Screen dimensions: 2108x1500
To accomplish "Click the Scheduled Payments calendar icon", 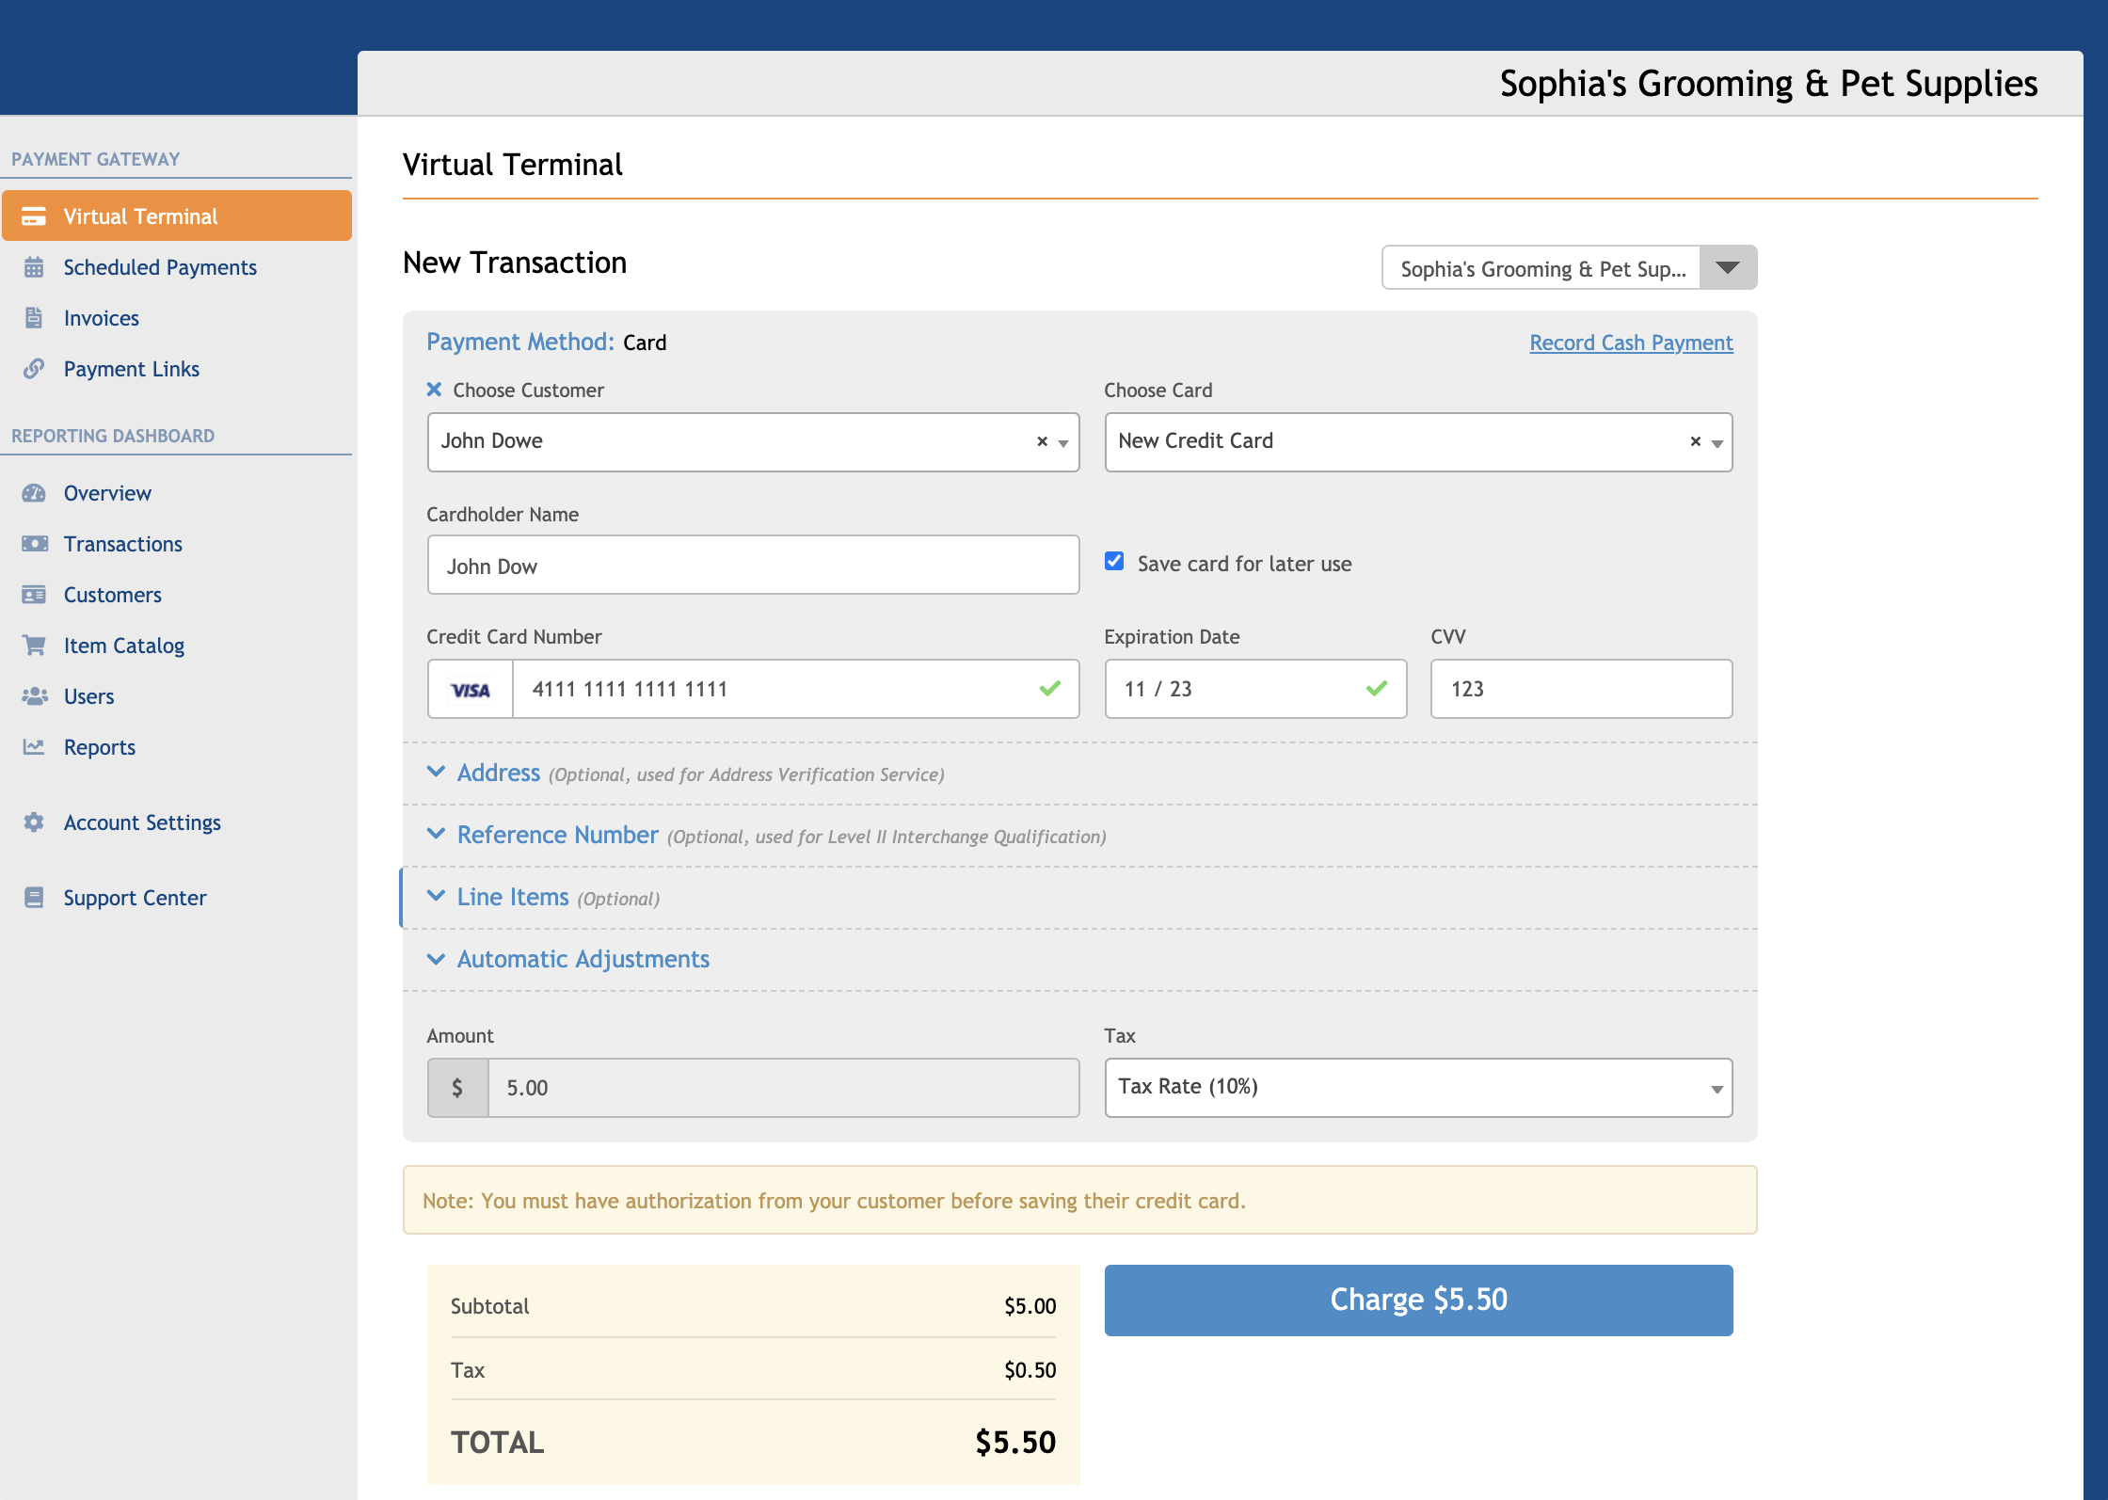I will coord(34,267).
